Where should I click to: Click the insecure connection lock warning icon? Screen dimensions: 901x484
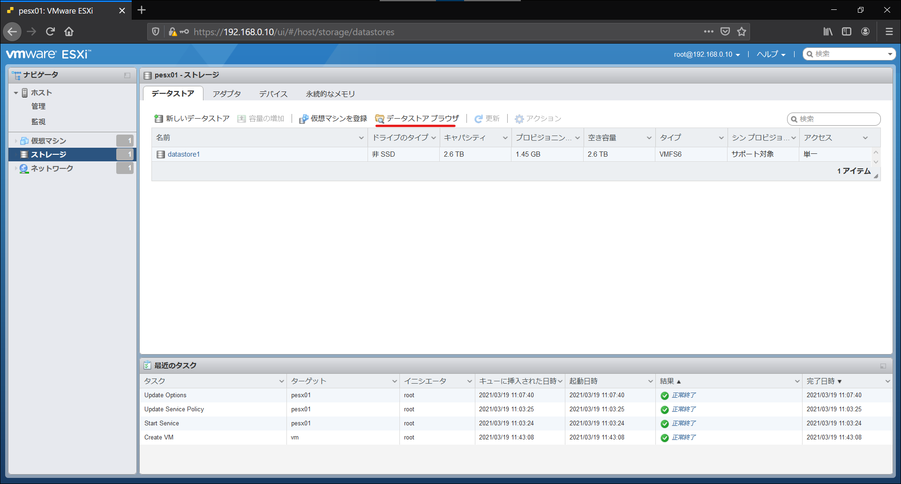coord(173,32)
